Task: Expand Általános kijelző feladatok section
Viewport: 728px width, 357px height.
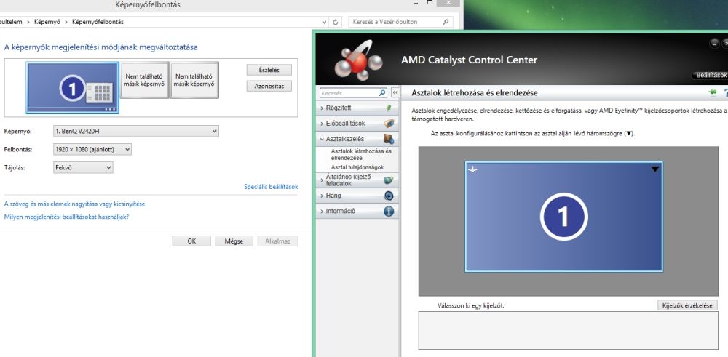Action: coord(322,180)
